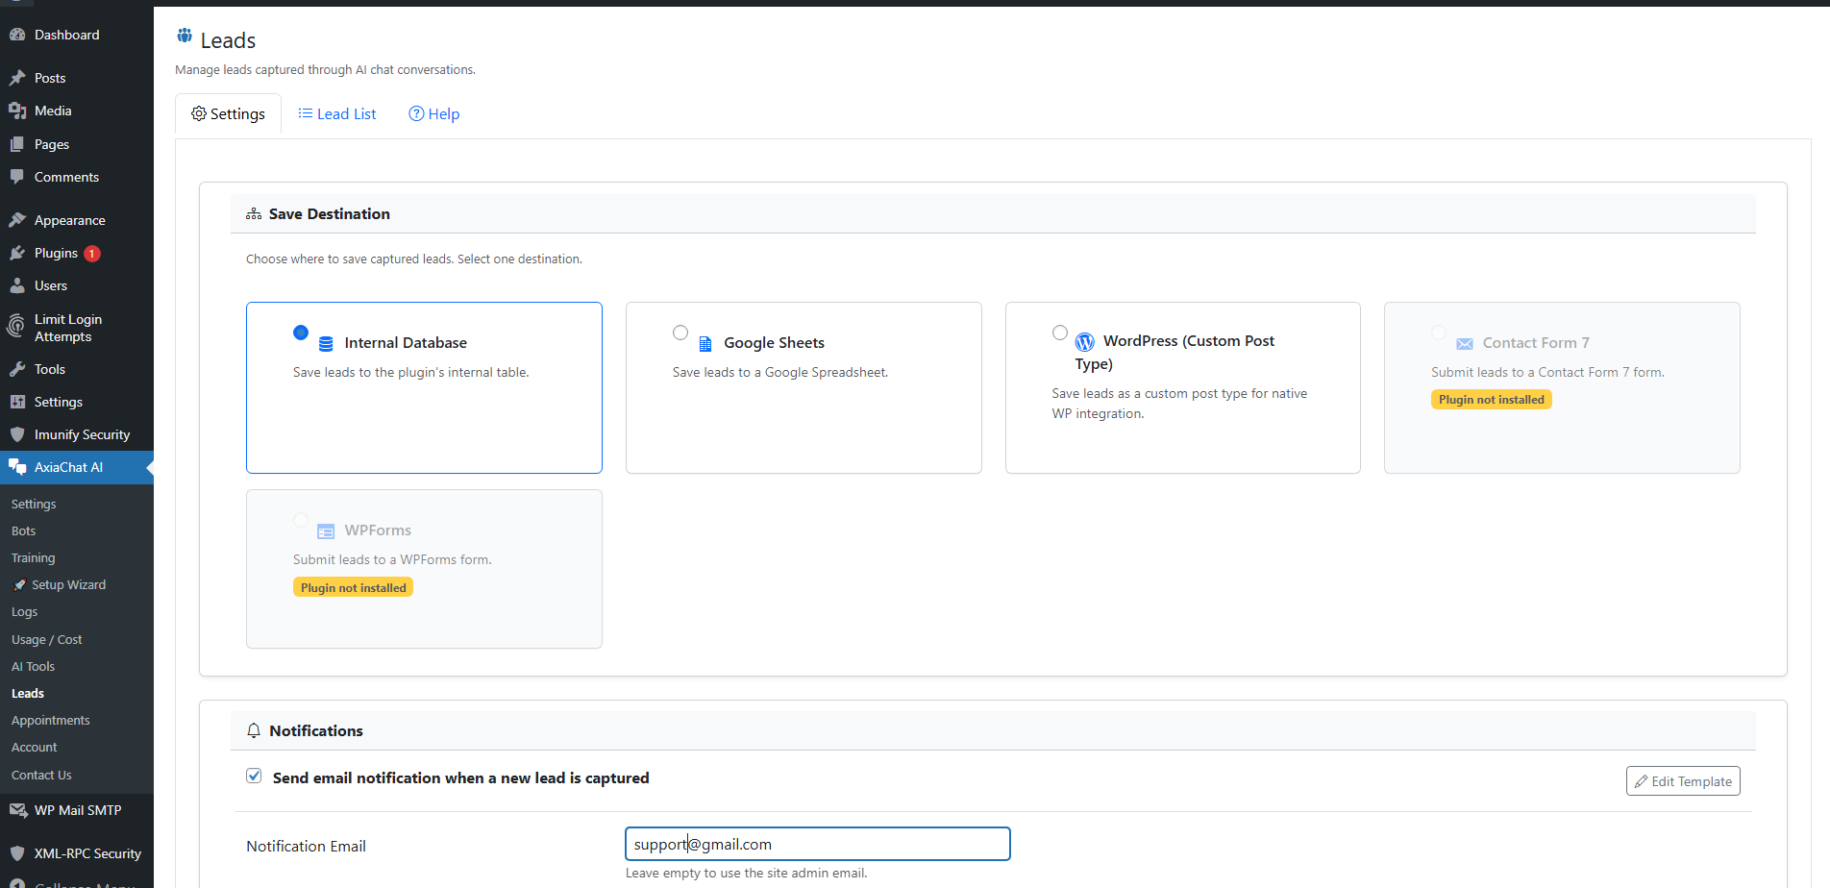Image resolution: width=1830 pixels, height=888 pixels.
Task: Open Media library via its icon
Action: click(x=17, y=111)
